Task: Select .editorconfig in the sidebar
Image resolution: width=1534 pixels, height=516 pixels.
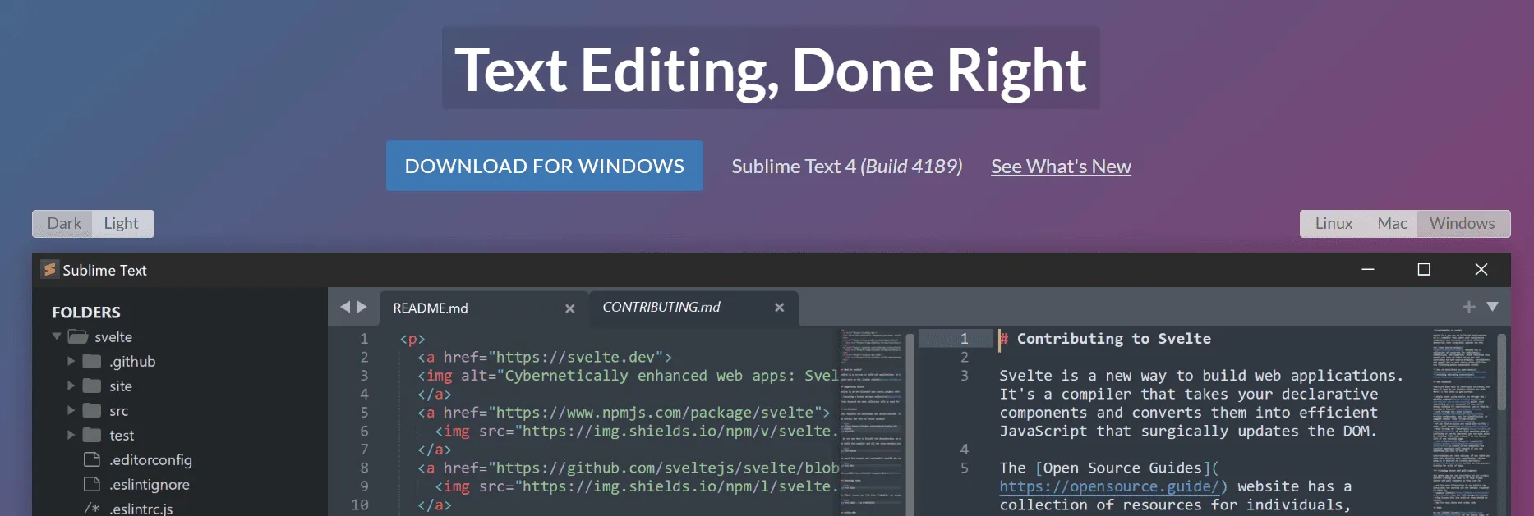Action: [x=150, y=459]
